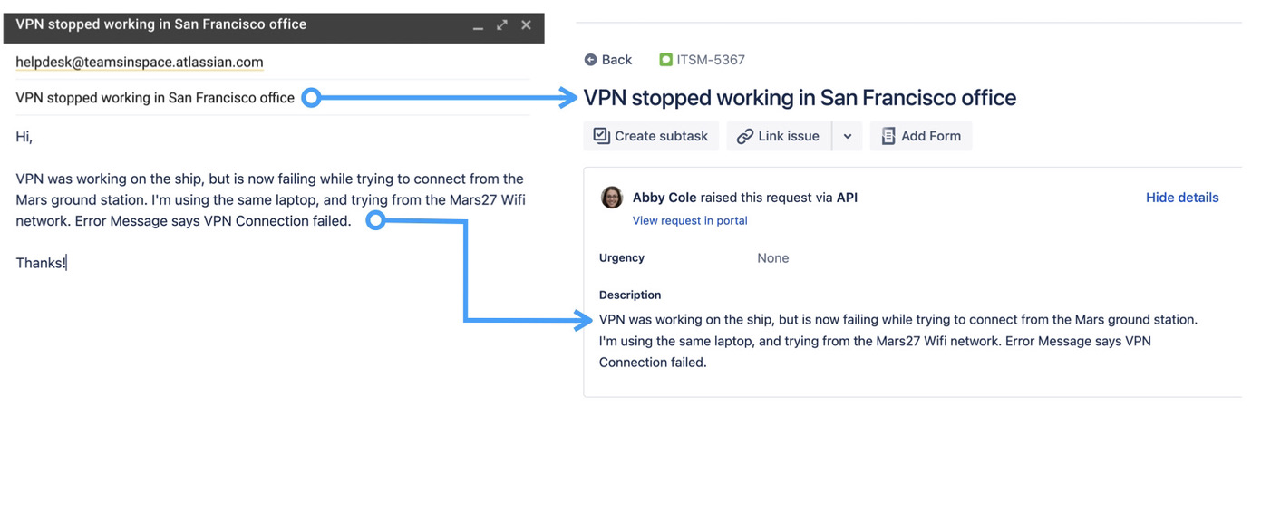Image resolution: width=1261 pixels, height=513 pixels.
Task: Expand the Link issue dropdown chevron
Action: coord(848,136)
